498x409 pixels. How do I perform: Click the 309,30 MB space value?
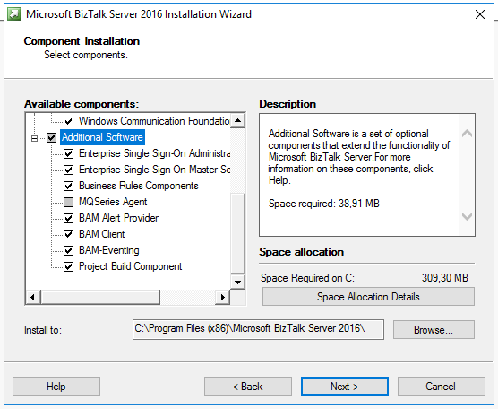pyautogui.click(x=445, y=278)
